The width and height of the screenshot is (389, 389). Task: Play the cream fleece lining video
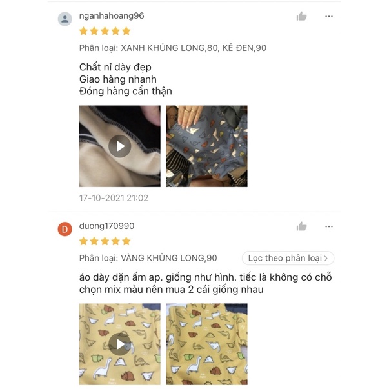(x=120, y=146)
